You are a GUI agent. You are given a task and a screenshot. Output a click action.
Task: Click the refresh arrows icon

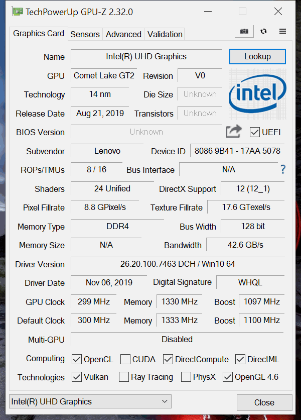(263, 31)
